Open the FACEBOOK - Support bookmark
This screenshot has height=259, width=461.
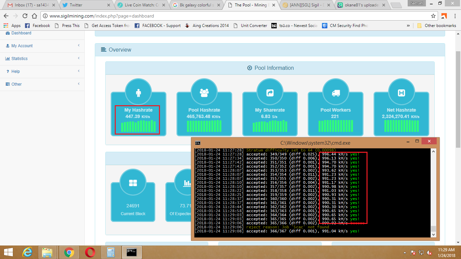click(158, 26)
